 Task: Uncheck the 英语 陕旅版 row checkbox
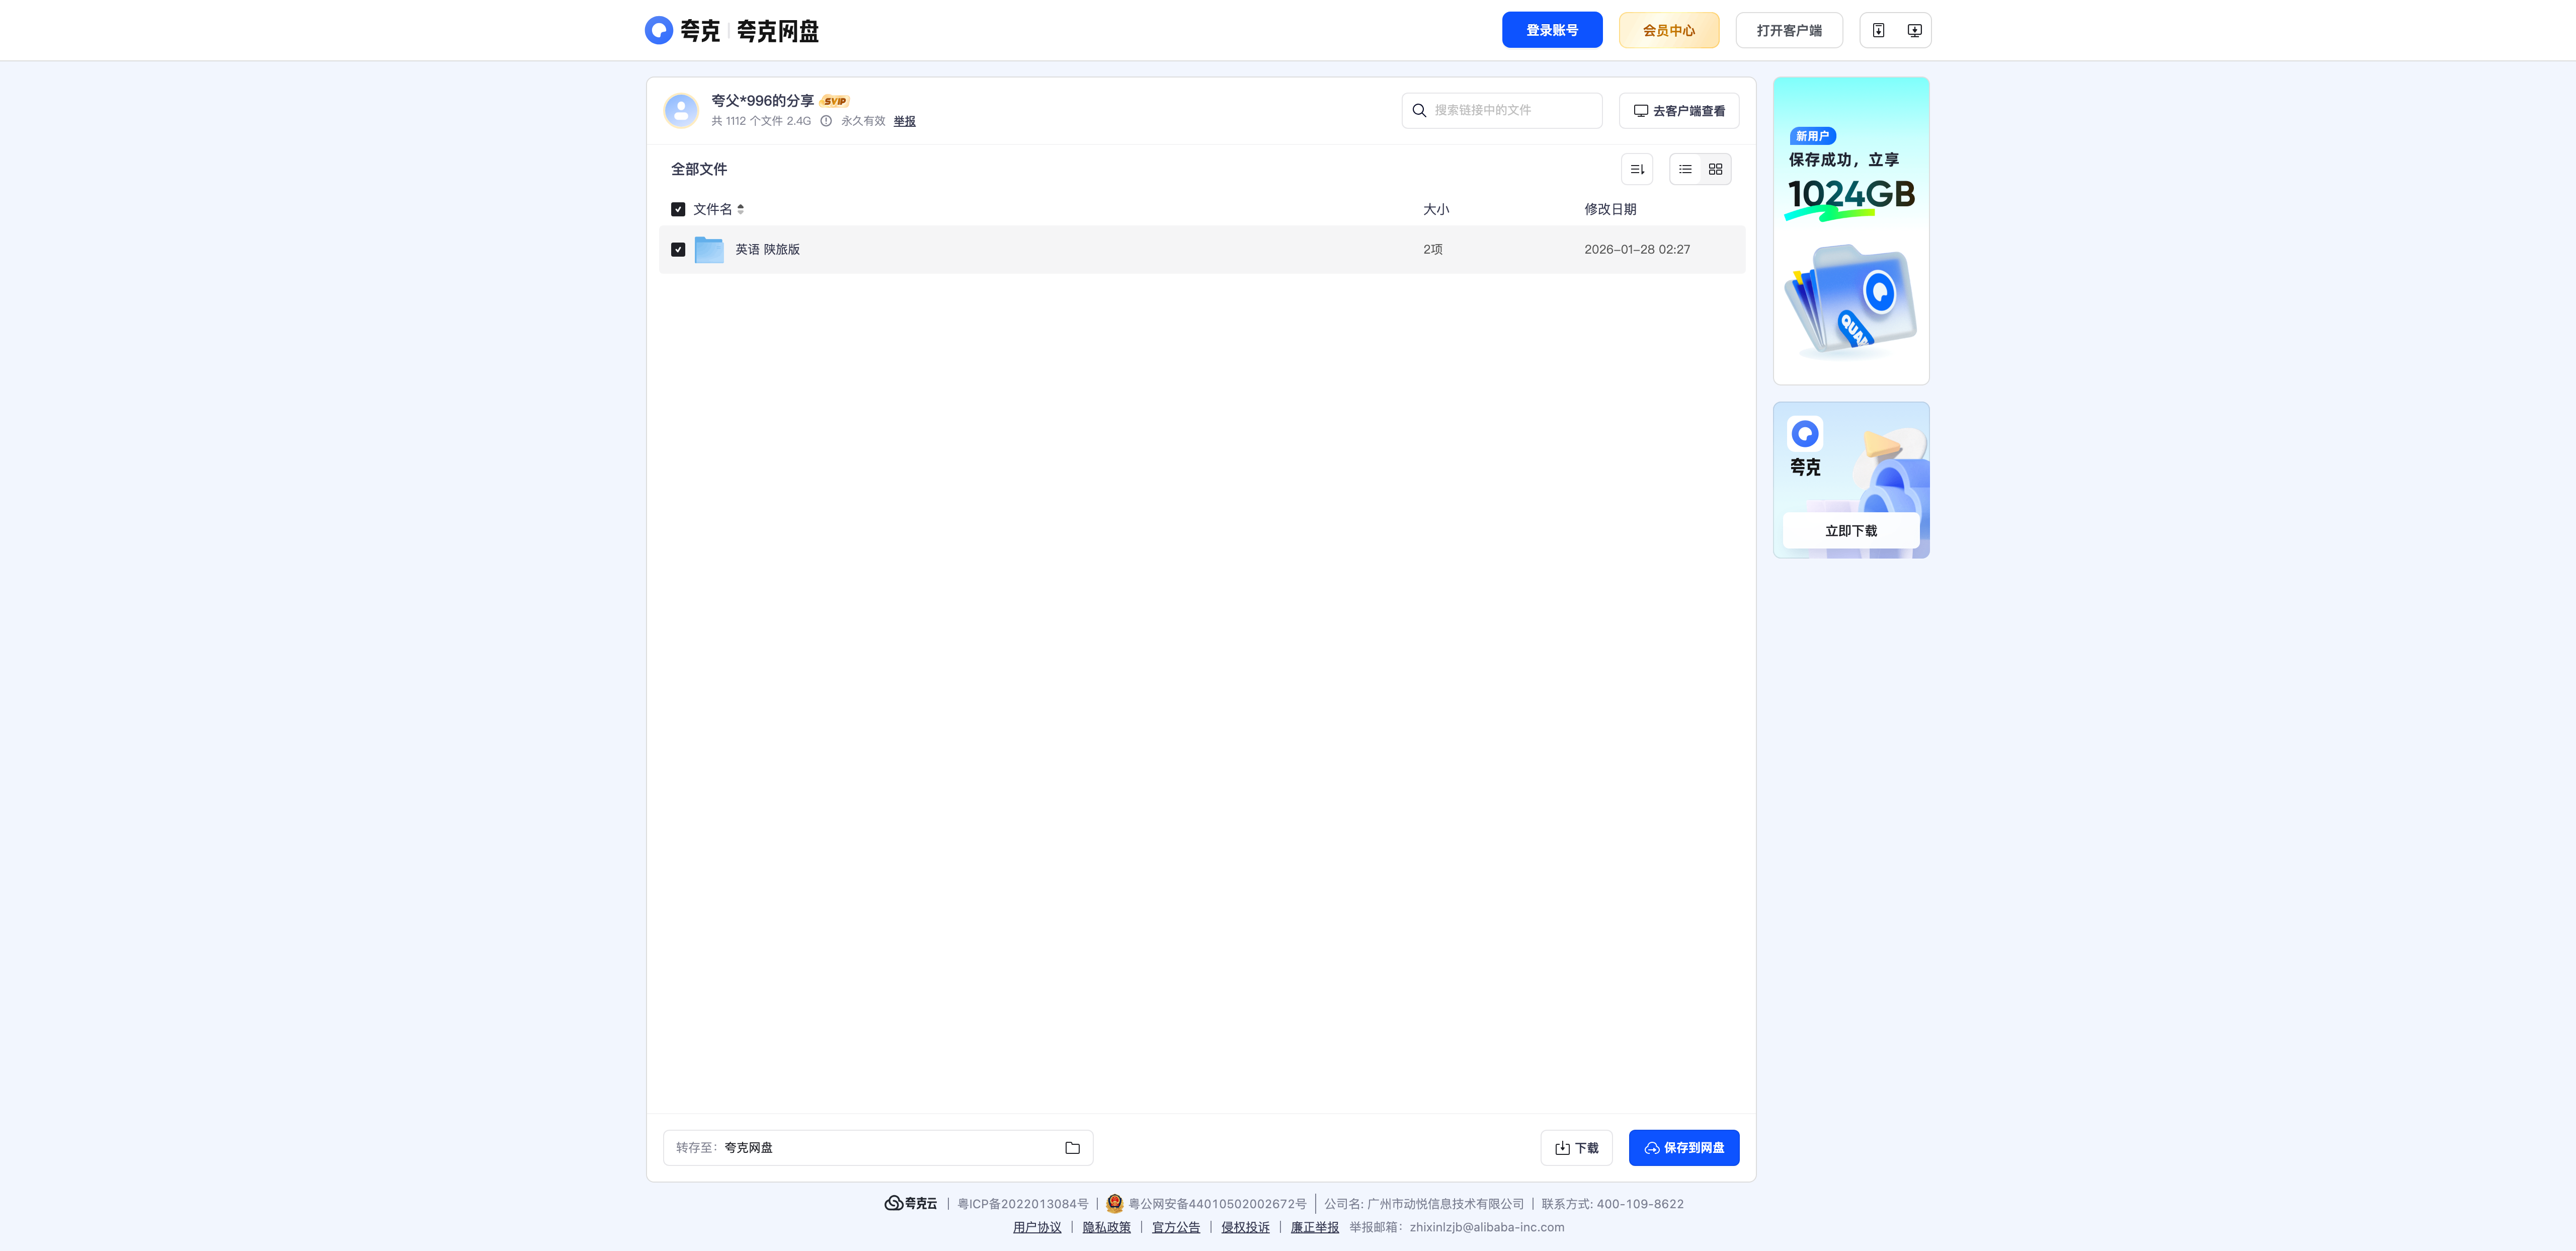tap(678, 249)
